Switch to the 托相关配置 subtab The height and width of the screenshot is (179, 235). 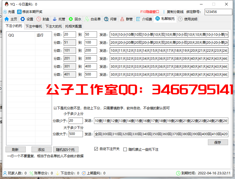click(74, 26)
